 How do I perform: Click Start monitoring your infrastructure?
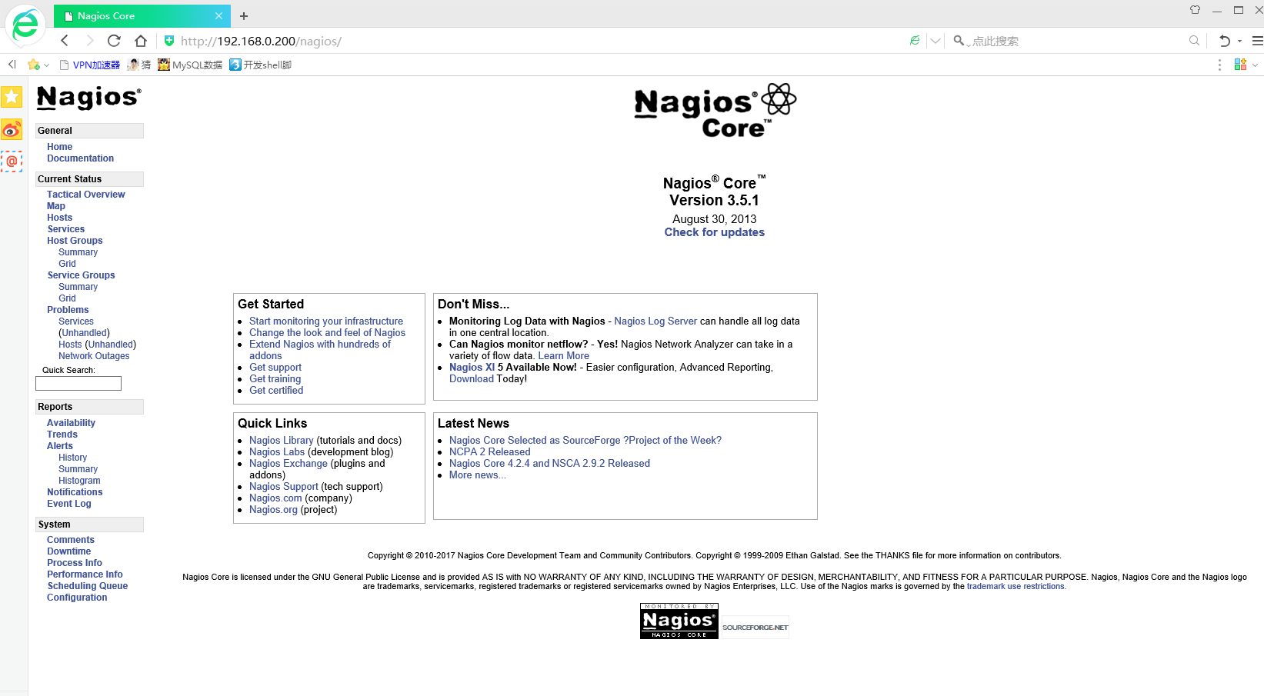pyautogui.click(x=326, y=321)
